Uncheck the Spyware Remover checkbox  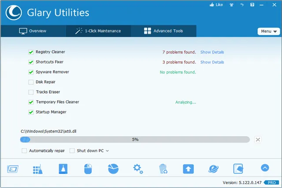tap(31, 72)
